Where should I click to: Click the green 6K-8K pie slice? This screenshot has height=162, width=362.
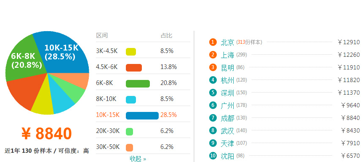(x=24, y=60)
